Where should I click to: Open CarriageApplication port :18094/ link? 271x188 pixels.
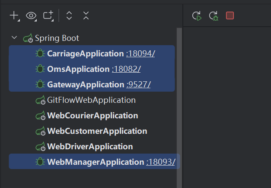(140, 54)
